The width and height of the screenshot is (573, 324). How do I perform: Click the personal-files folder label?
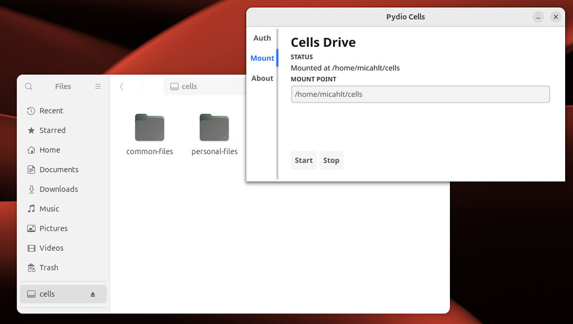tap(214, 151)
